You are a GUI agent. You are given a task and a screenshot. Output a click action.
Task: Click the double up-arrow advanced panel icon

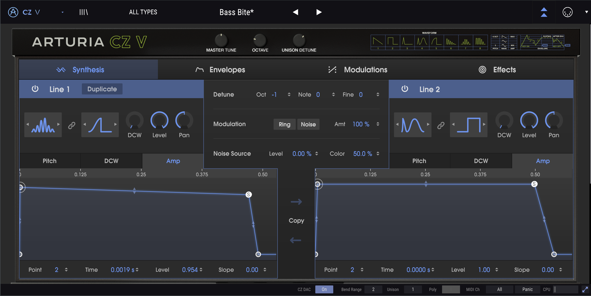tap(544, 12)
